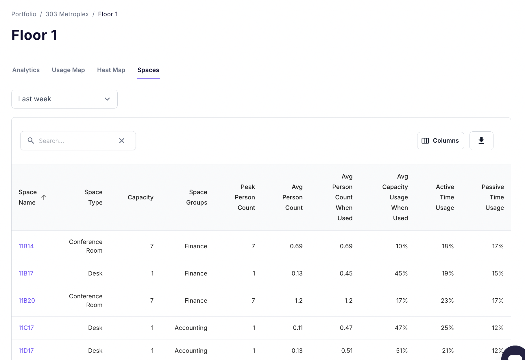Sort by Avg Capacity Usage When Used header

(x=395, y=197)
